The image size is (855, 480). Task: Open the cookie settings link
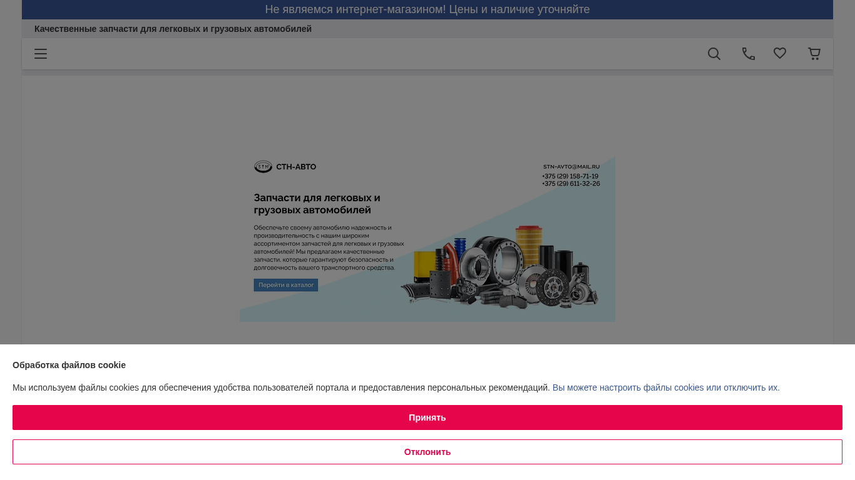coord(666,387)
